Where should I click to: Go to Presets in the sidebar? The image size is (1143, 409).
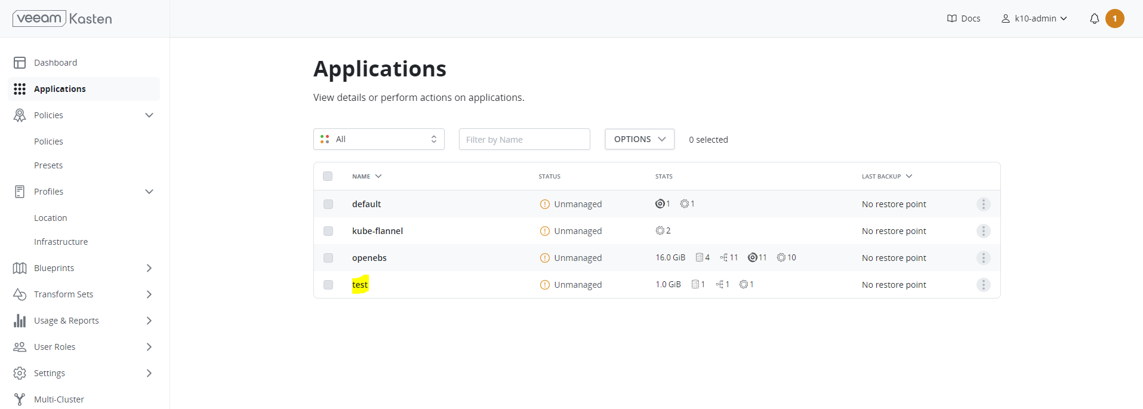pyautogui.click(x=48, y=165)
